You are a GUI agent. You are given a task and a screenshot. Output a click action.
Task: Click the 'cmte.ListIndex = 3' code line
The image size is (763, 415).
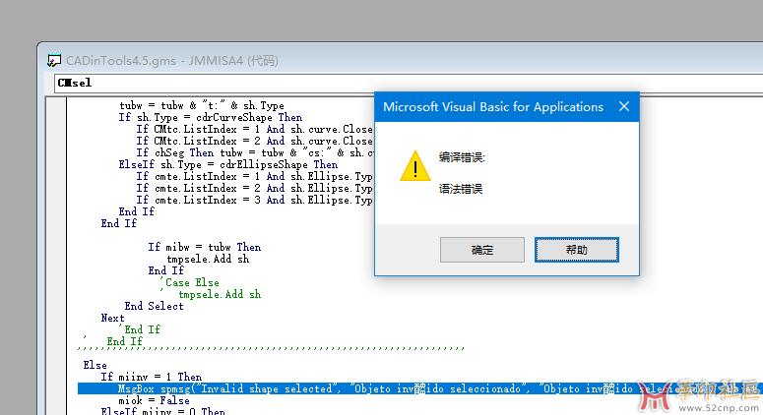[254, 200]
